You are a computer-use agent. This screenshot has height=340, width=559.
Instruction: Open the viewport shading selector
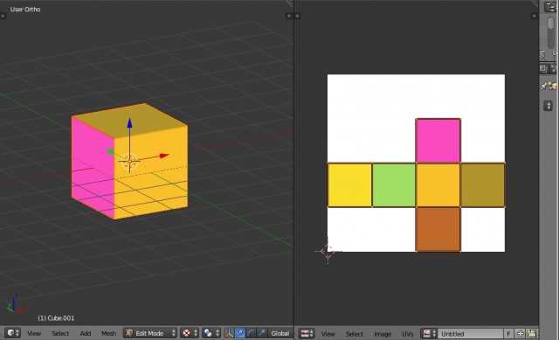click(x=189, y=333)
